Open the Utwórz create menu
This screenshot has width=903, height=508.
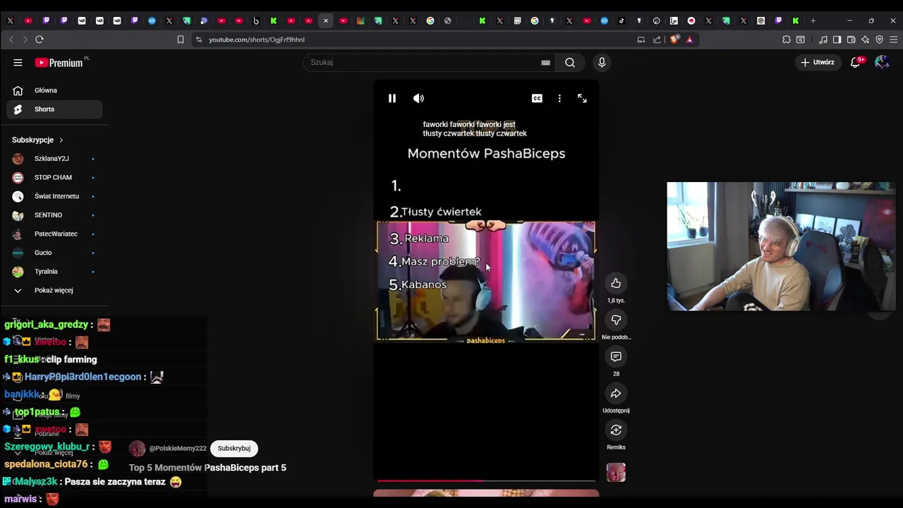(817, 62)
